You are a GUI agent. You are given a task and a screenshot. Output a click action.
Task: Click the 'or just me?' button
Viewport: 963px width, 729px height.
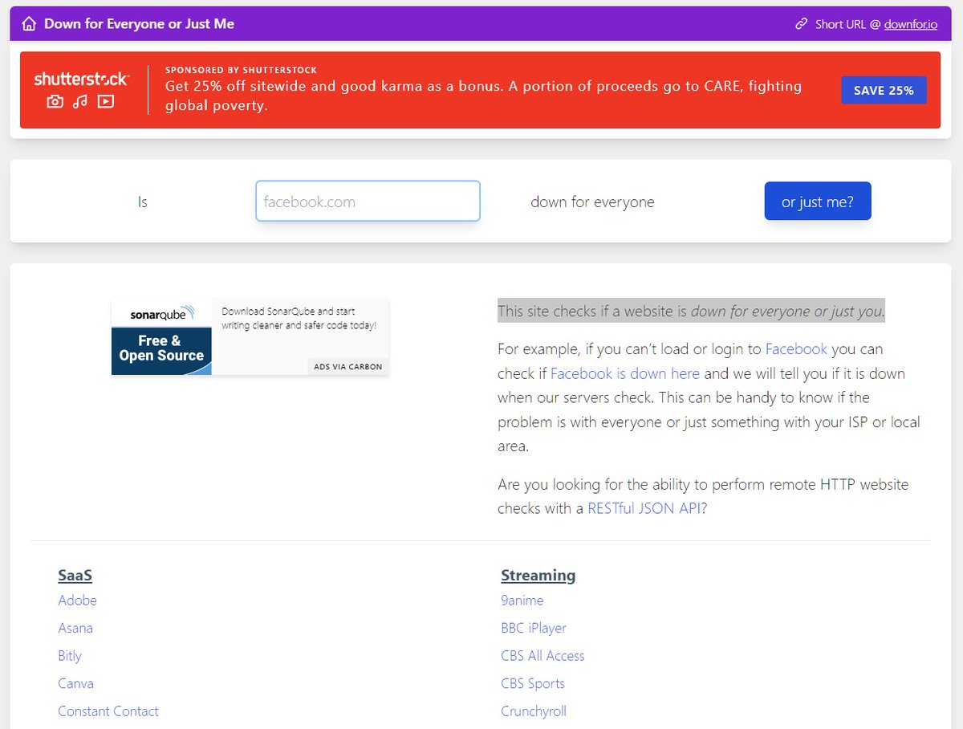[x=817, y=202]
